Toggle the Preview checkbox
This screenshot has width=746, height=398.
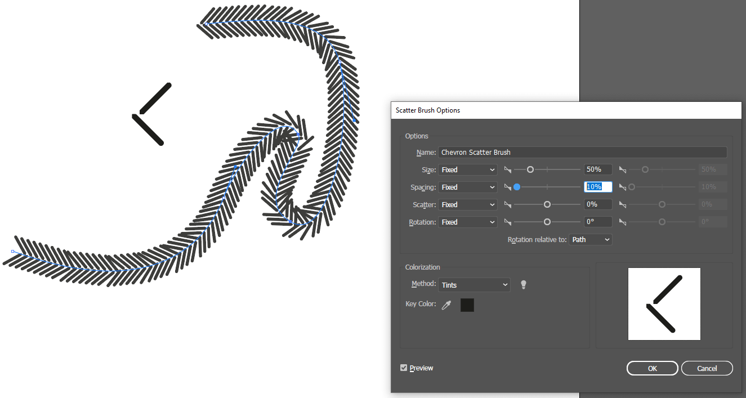(x=404, y=367)
